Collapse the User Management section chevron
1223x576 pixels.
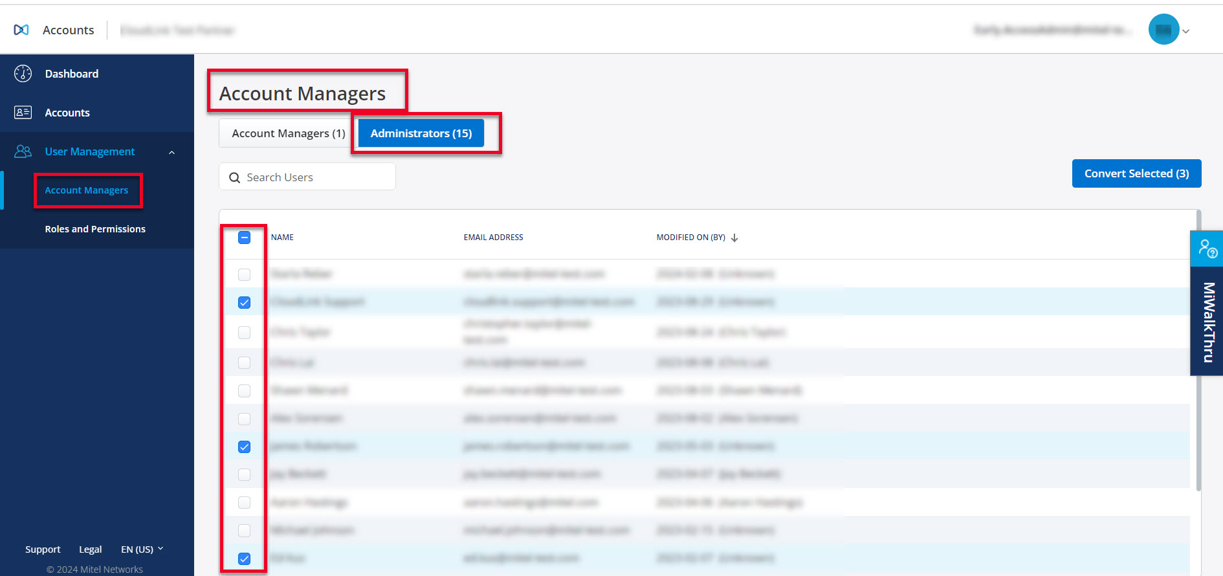click(x=171, y=152)
